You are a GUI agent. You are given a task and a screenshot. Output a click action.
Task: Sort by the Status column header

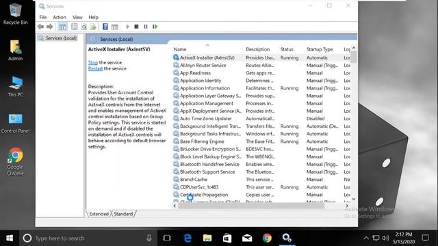(291, 49)
